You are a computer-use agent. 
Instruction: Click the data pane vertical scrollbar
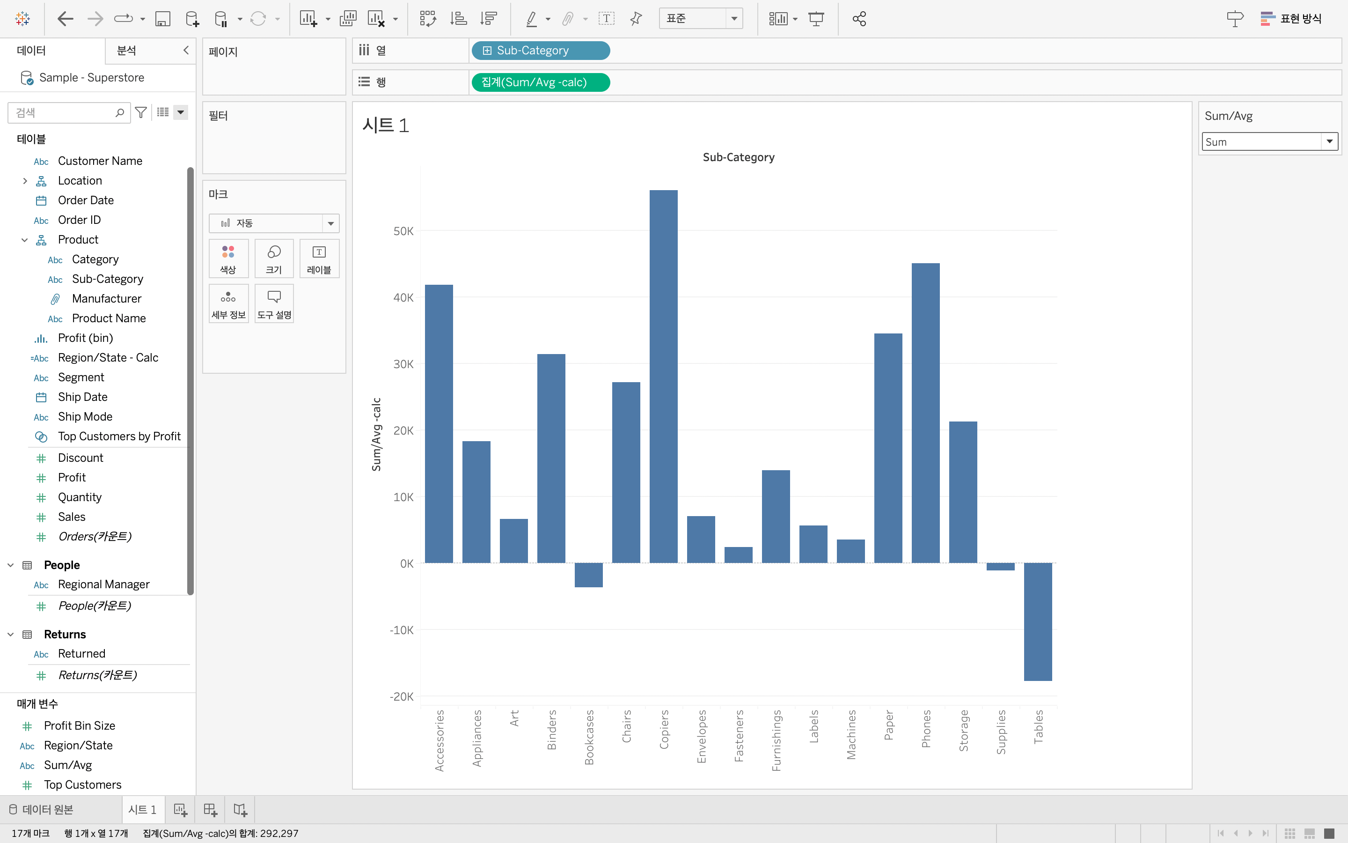[190, 381]
